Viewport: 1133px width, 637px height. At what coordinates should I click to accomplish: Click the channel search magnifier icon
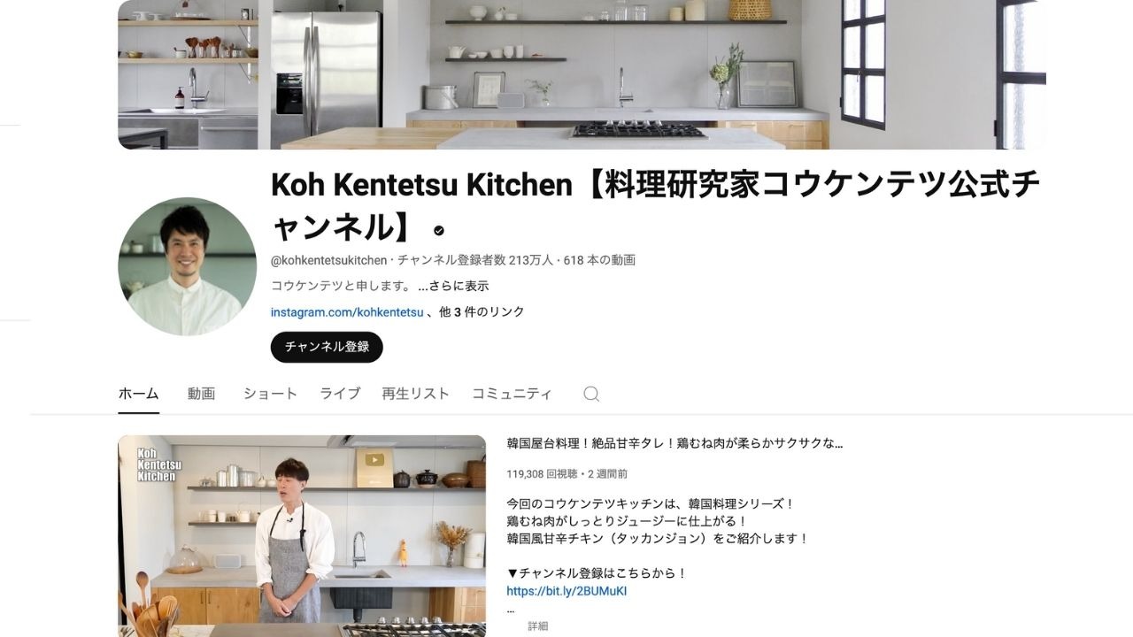591,394
